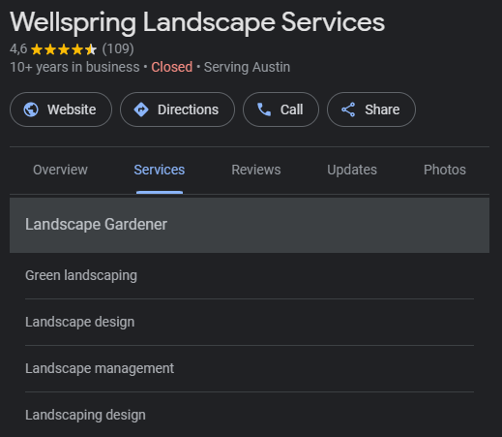This screenshot has width=502, height=437.
Task: View the Photos tab
Action: pyautogui.click(x=445, y=170)
